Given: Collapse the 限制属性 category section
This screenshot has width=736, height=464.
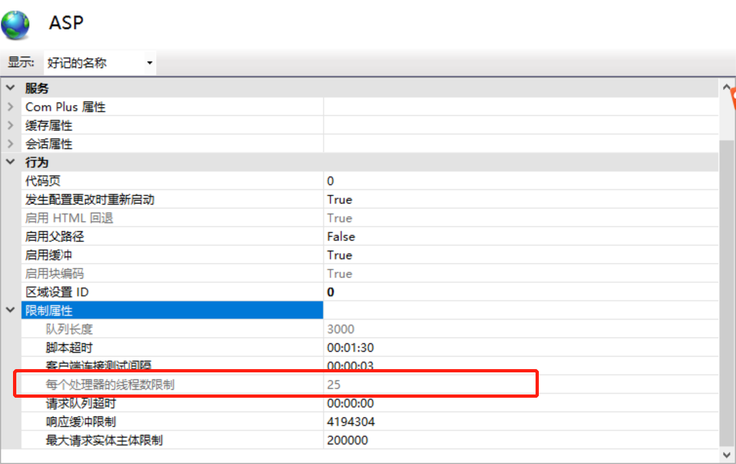Looking at the screenshot, I should click(x=10, y=311).
